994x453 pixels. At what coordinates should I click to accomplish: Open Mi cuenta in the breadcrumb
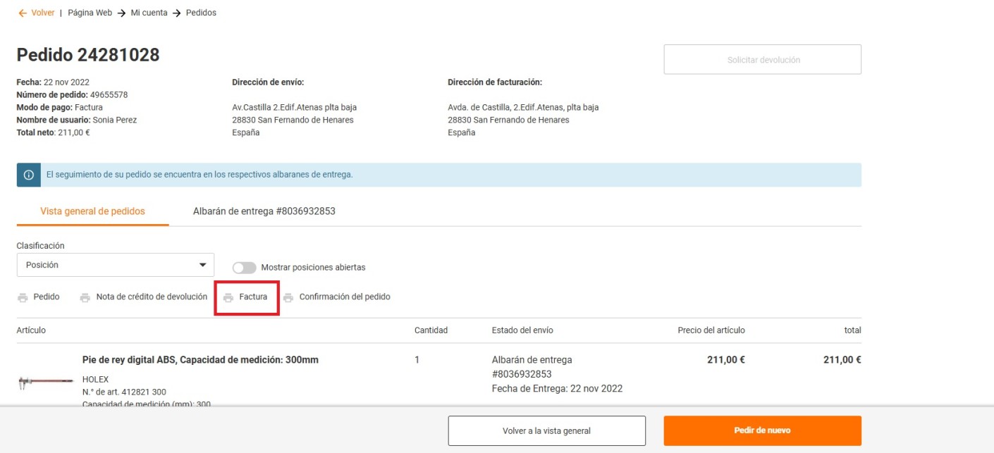149,13
